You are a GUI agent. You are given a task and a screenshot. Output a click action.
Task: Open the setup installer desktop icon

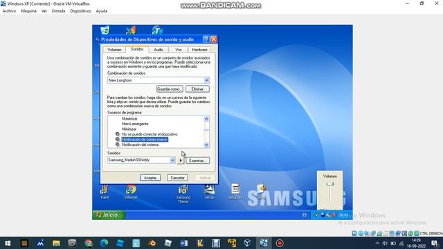pos(209,192)
